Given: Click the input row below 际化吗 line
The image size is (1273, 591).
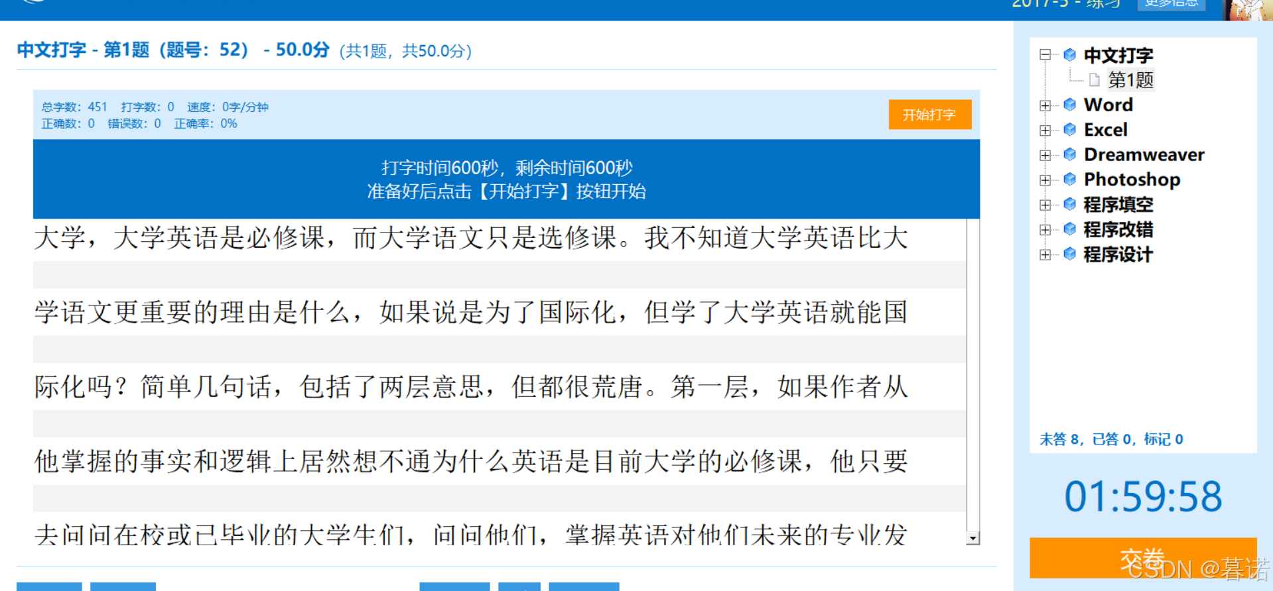Looking at the screenshot, I should 500,423.
